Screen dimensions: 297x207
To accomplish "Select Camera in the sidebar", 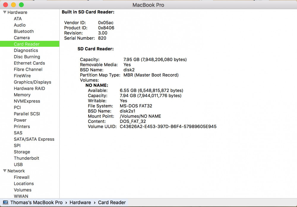I will point(22,38).
